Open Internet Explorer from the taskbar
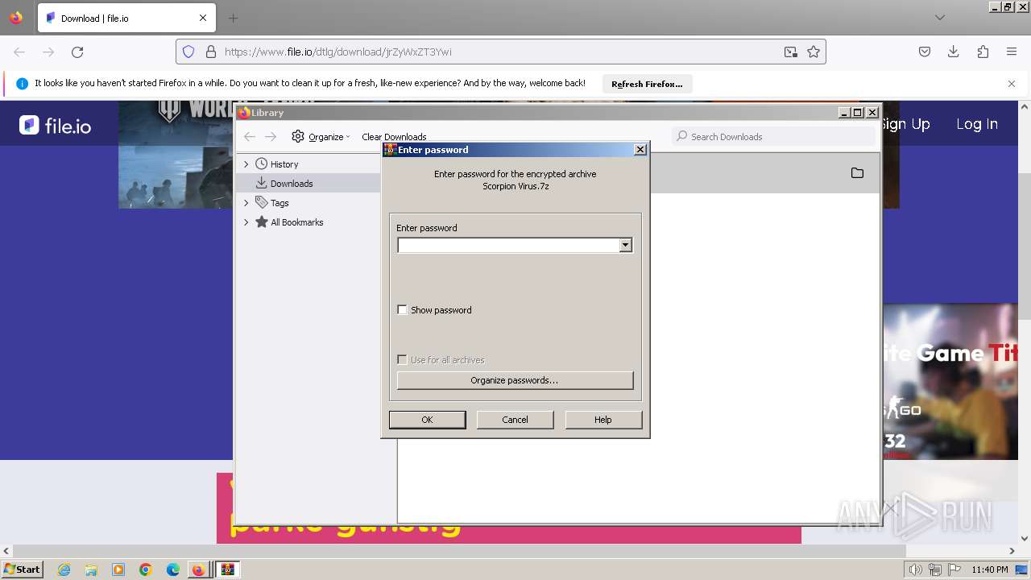The width and height of the screenshot is (1031, 580). (64, 570)
